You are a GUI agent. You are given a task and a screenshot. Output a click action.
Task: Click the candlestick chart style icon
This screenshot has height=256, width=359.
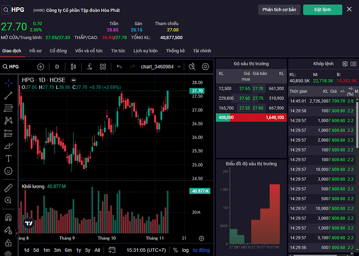click(x=73, y=67)
